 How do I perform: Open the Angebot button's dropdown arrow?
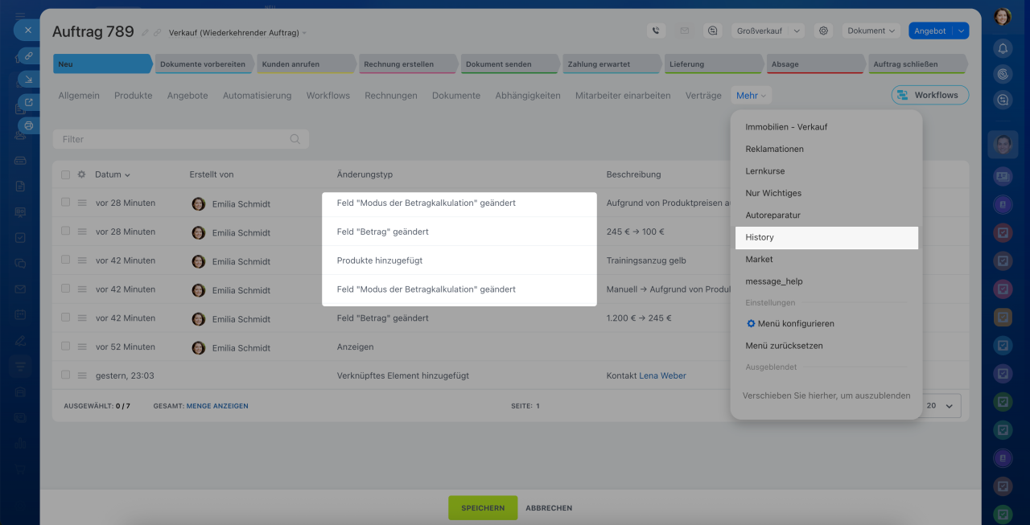(961, 31)
